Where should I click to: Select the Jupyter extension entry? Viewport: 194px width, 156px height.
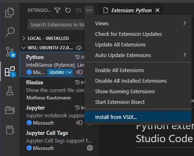click(x=52, y=115)
